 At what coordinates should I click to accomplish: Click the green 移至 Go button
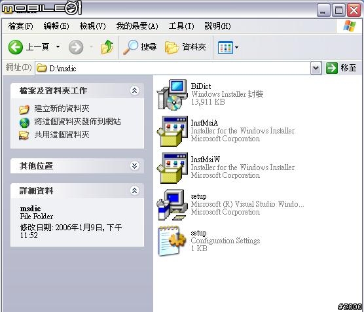point(341,68)
